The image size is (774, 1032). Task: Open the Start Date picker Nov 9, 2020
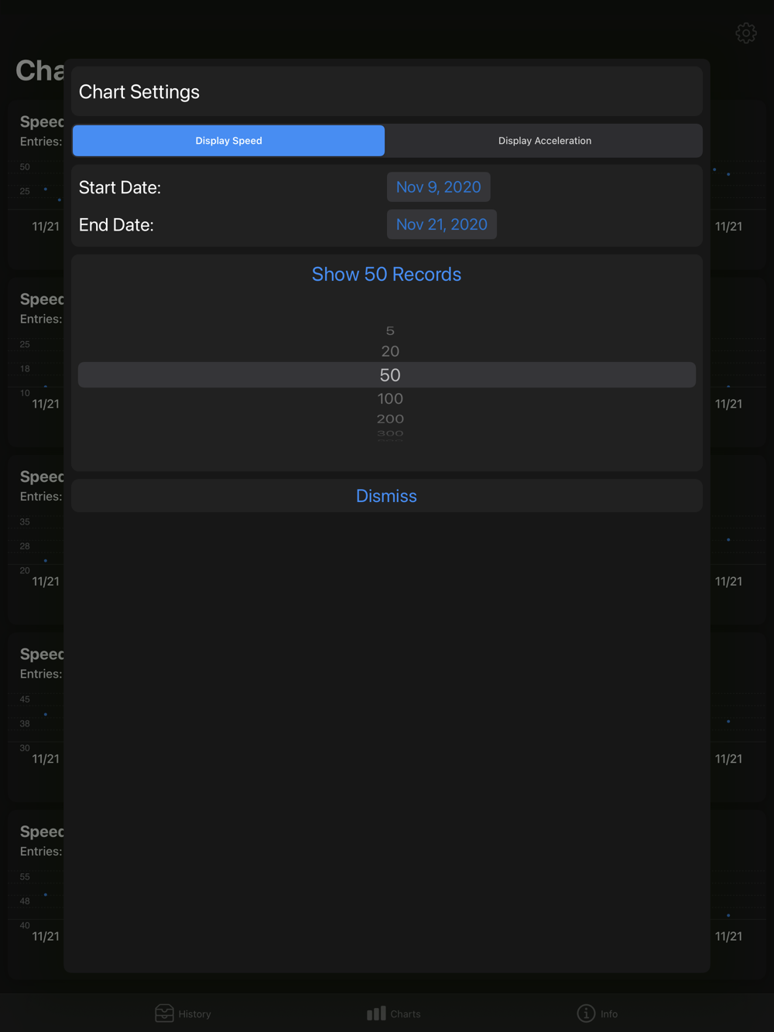[x=439, y=187]
